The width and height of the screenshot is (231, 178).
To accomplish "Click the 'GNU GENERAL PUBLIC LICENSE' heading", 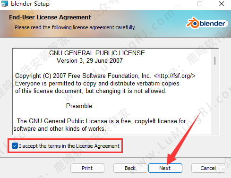I will point(97,53).
